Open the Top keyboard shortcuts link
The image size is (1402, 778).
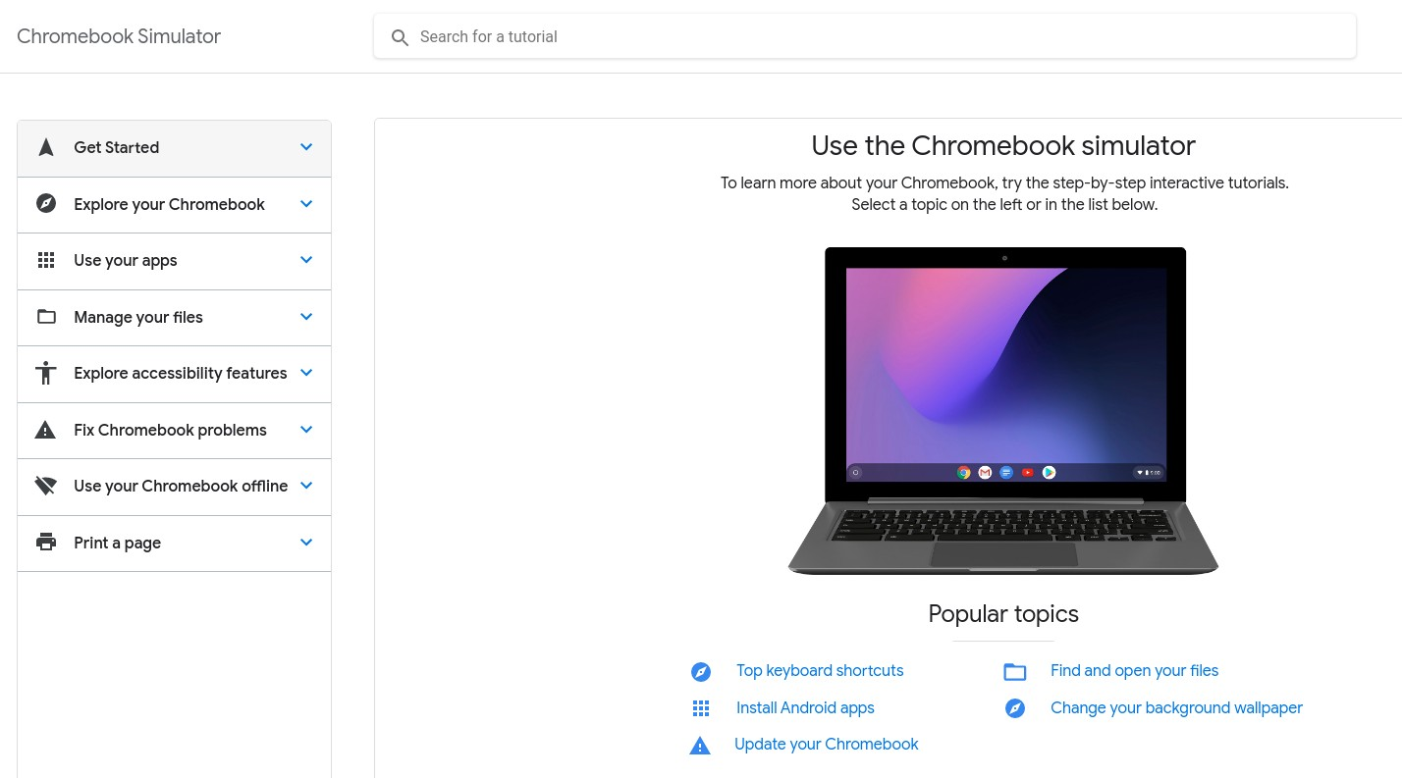[820, 671]
